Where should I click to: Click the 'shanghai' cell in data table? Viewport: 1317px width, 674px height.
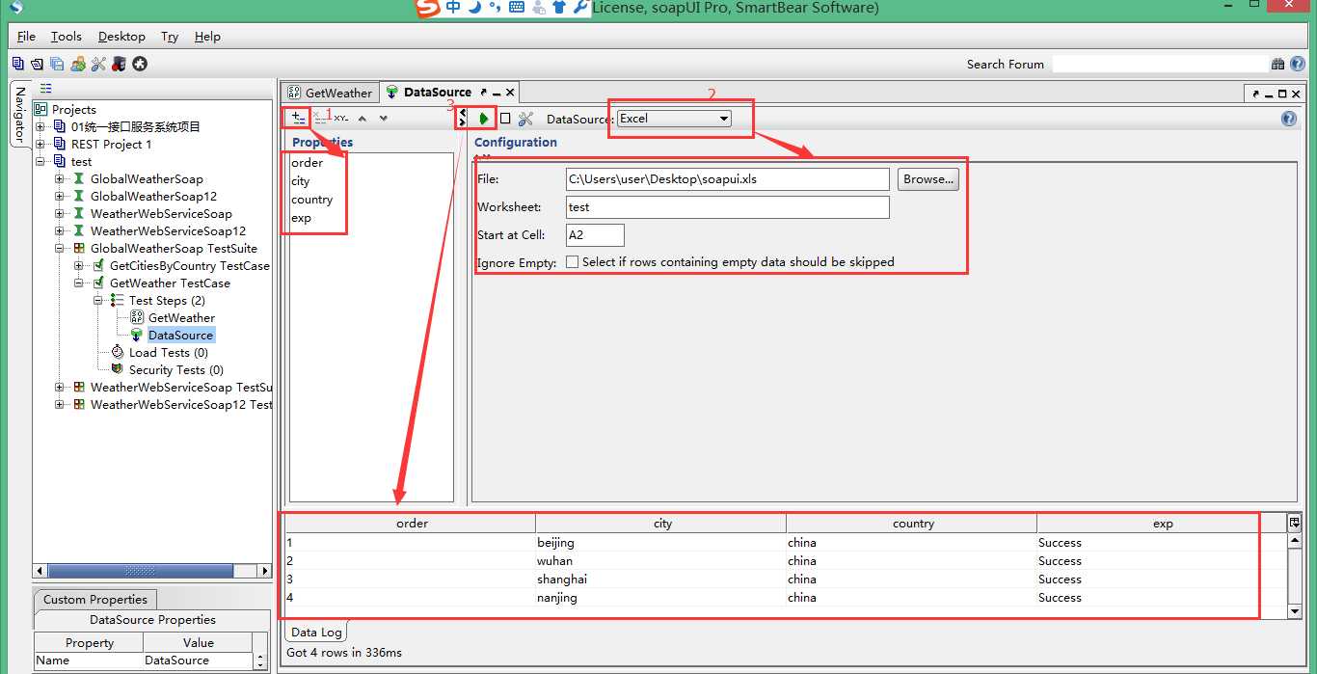click(661, 580)
